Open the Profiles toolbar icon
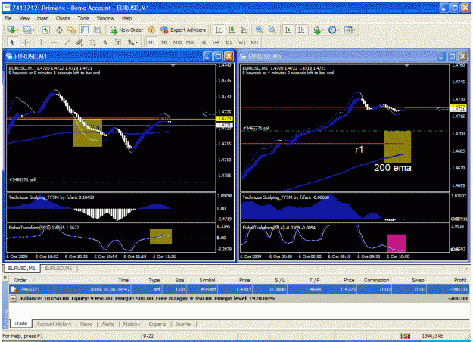The width and height of the screenshot is (473, 342). point(27,30)
